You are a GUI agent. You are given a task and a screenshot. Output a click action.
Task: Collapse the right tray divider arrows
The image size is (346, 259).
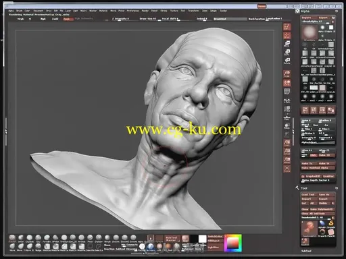(x=293, y=132)
